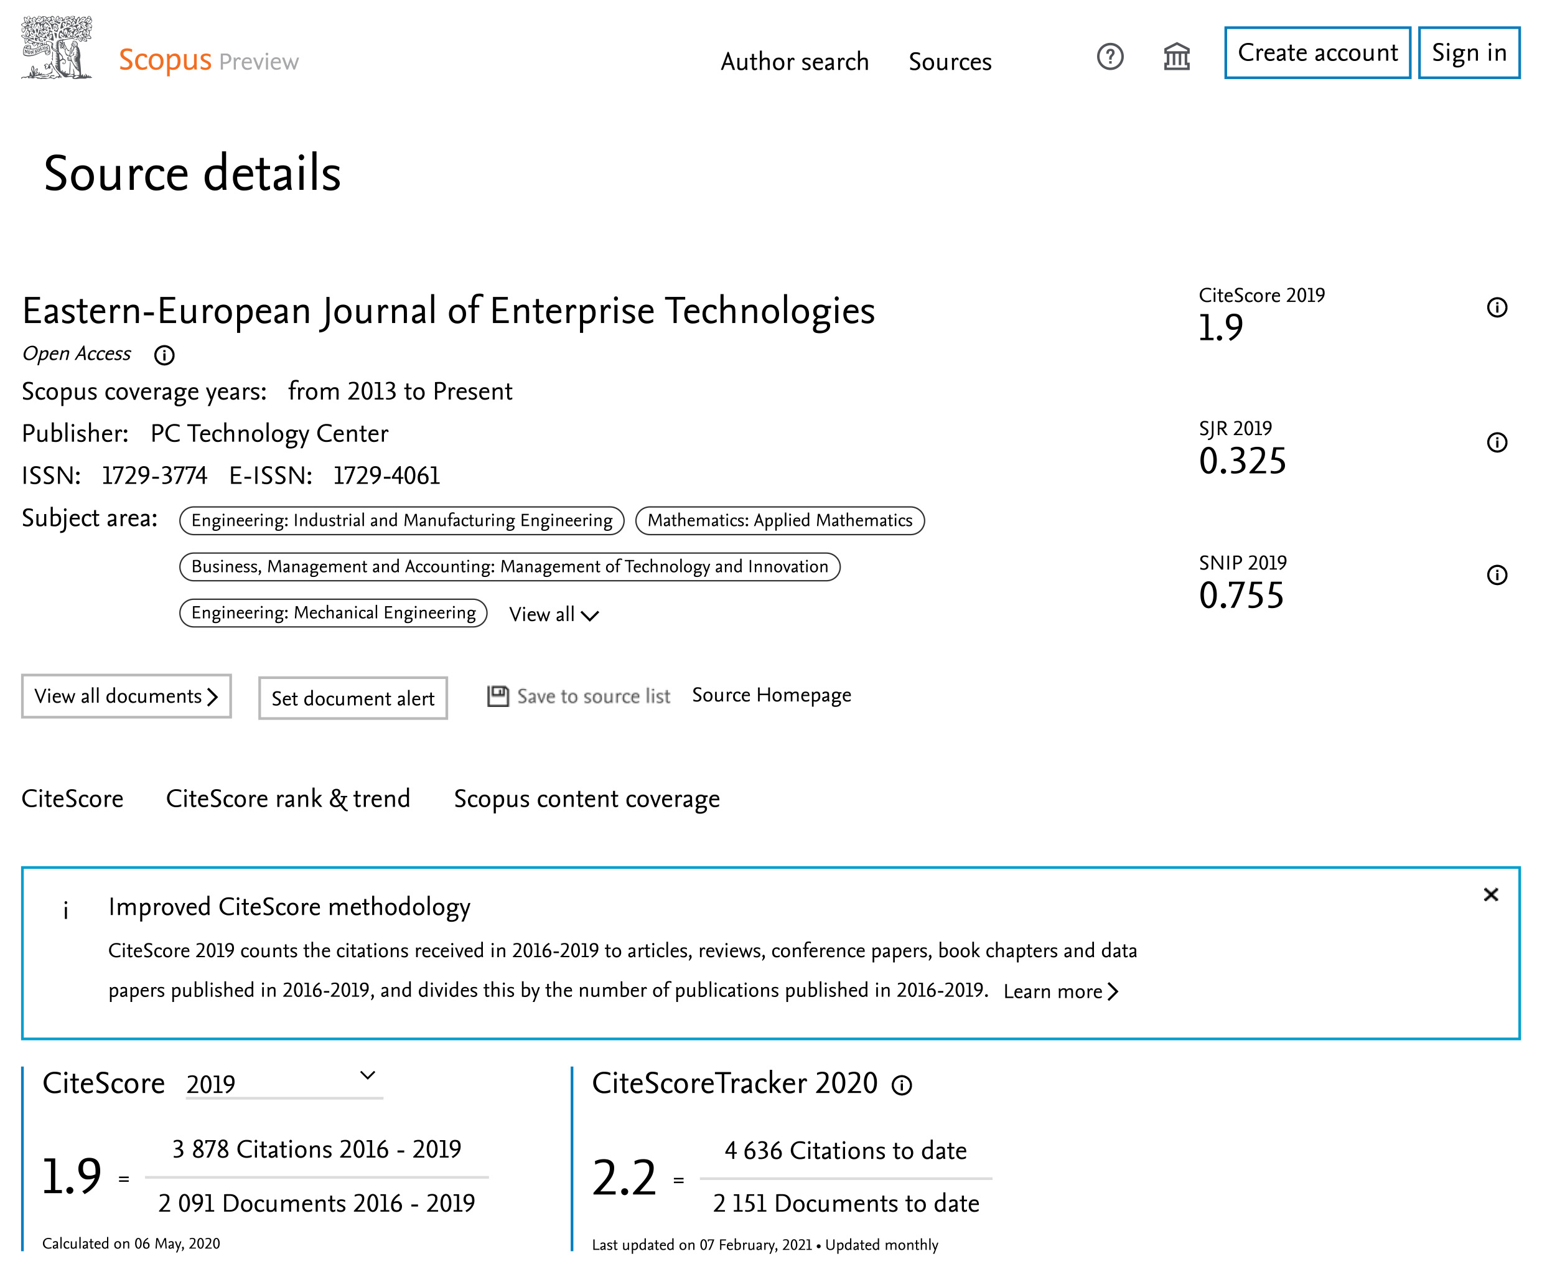This screenshot has width=1542, height=1264.
Task: Select Industrial and Manufacturing Engineering subject tag
Action: point(402,521)
